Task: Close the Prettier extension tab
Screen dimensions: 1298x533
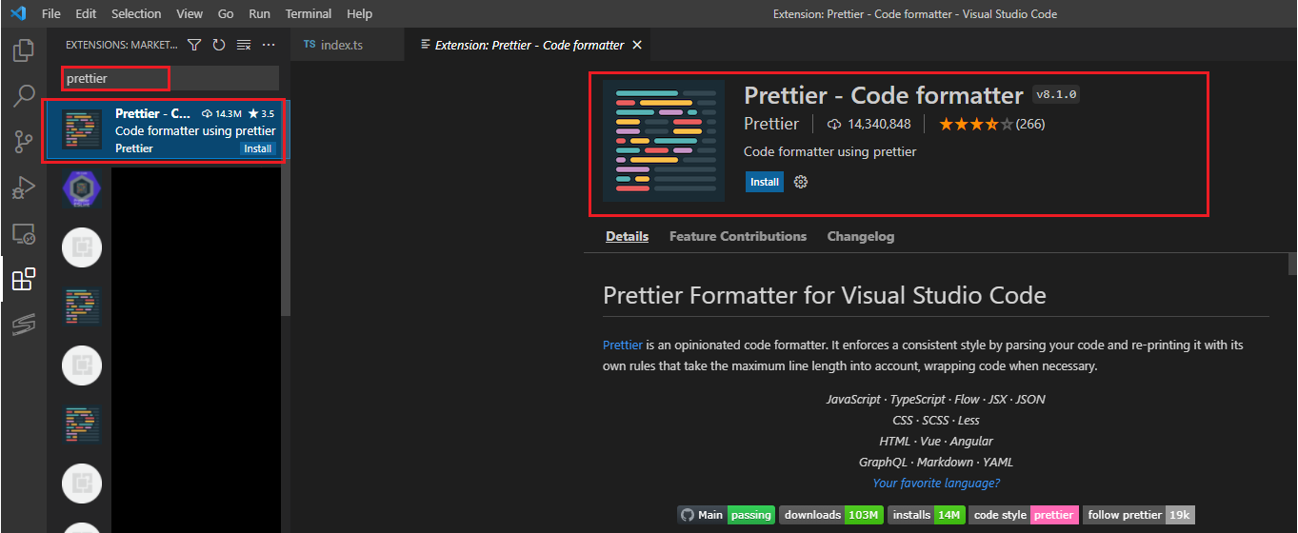Action: pyautogui.click(x=637, y=45)
